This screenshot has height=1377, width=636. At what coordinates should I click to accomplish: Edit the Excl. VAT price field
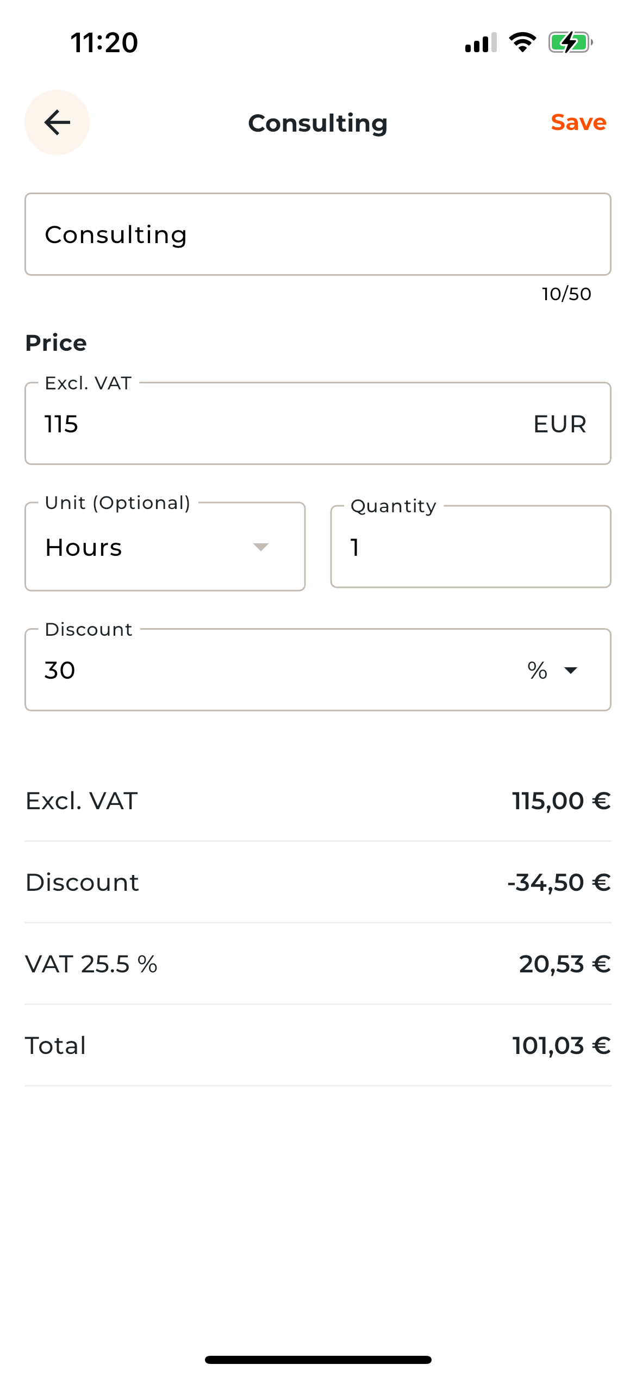point(272,424)
